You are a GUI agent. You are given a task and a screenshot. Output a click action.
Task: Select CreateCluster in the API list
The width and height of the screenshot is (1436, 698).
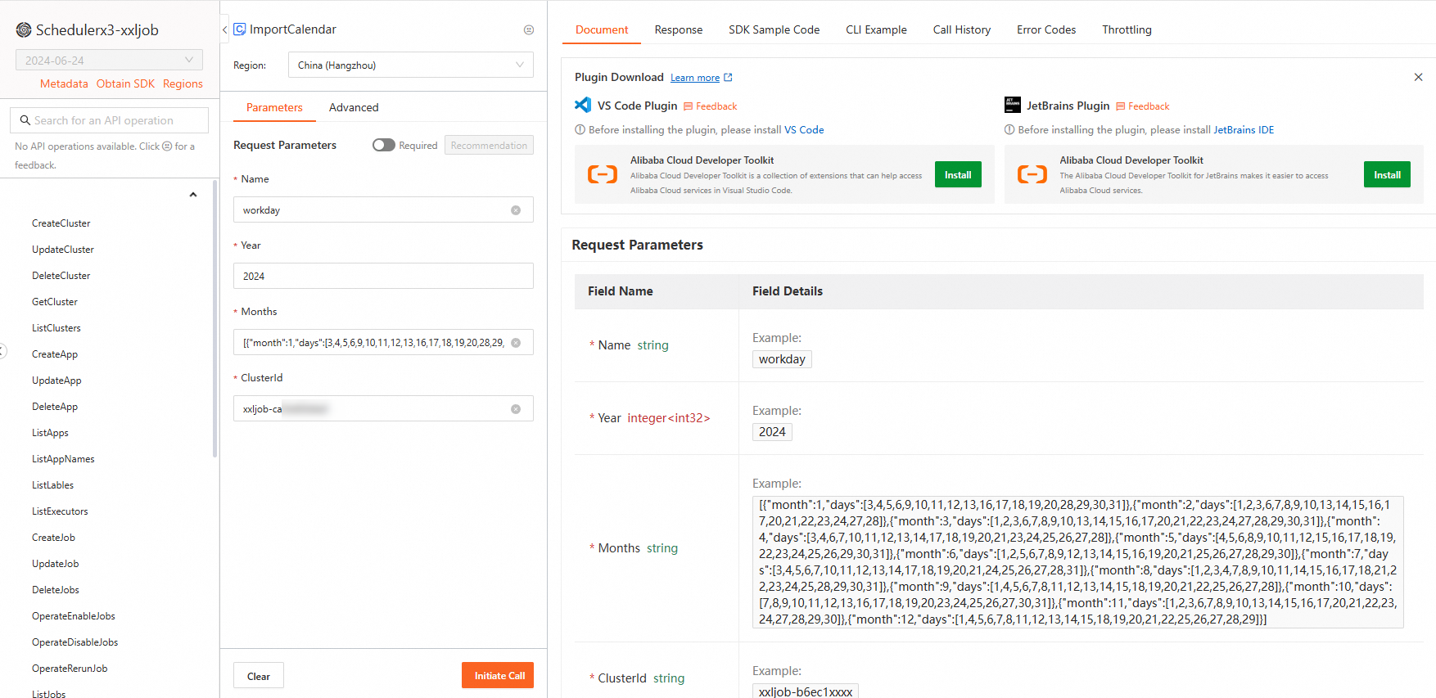(x=61, y=223)
